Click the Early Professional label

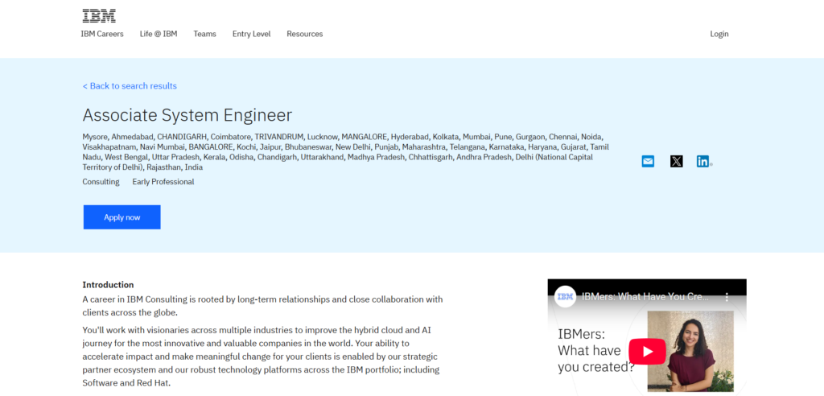coord(163,182)
